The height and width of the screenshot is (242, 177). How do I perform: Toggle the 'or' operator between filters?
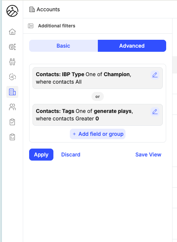[x=97, y=97]
